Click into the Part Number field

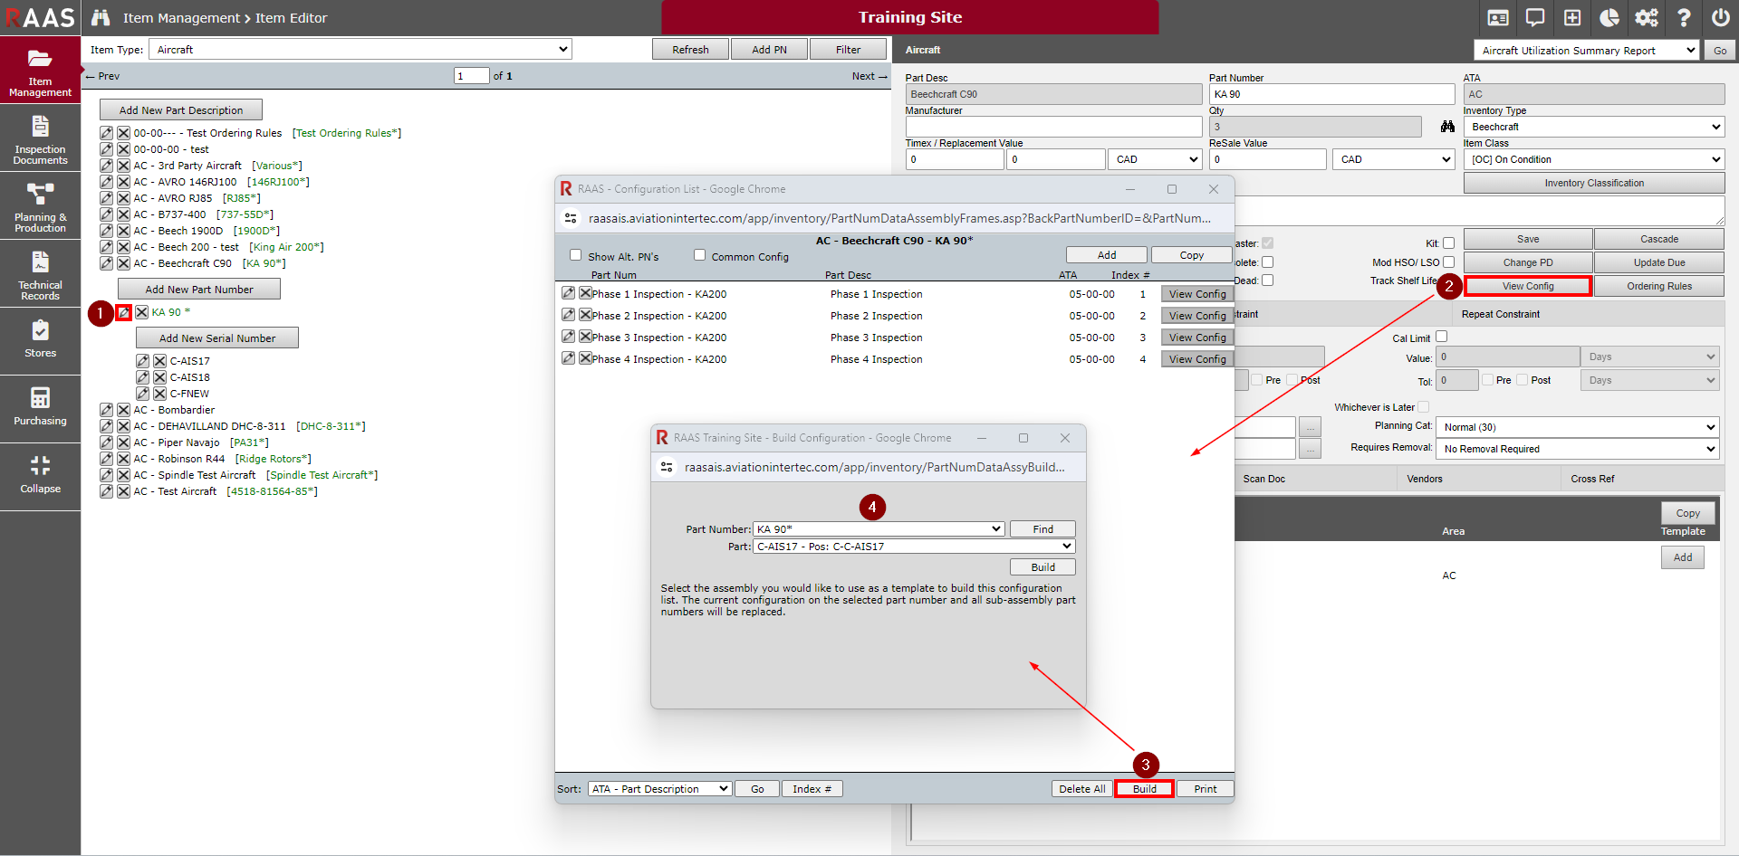click(x=1331, y=94)
